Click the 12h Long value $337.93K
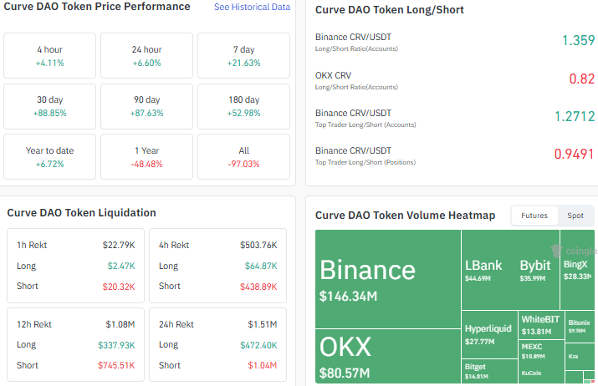 (x=116, y=345)
